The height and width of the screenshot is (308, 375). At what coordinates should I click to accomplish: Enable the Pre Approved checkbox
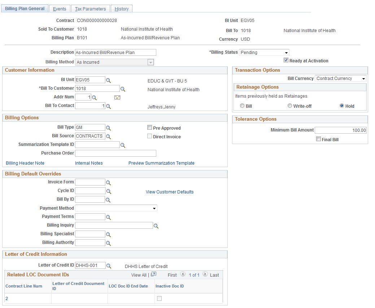point(149,128)
